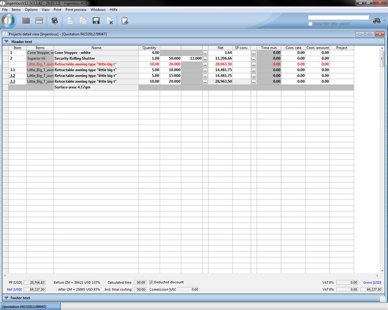Click the dark grid view toolbar icon
This screenshot has width=388, height=310.
point(26,21)
